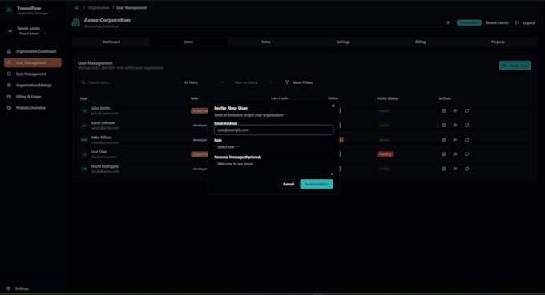The height and width of the screenshot is (295, 545).
Task: Open the Filter by status dropdown
Action: 253,82
